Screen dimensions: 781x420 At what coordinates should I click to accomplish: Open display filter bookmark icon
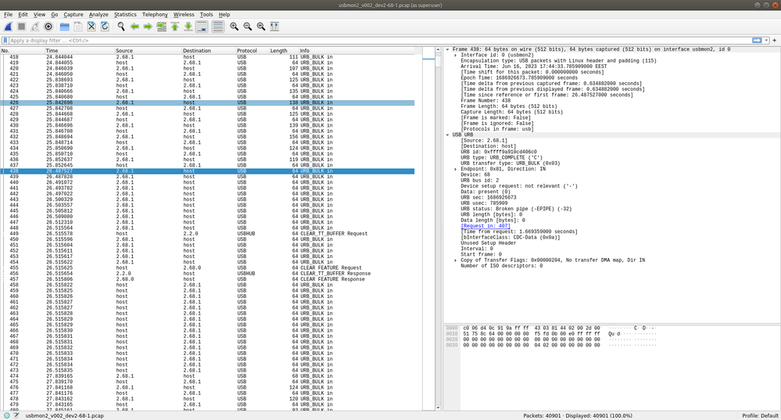pos(5,41)
